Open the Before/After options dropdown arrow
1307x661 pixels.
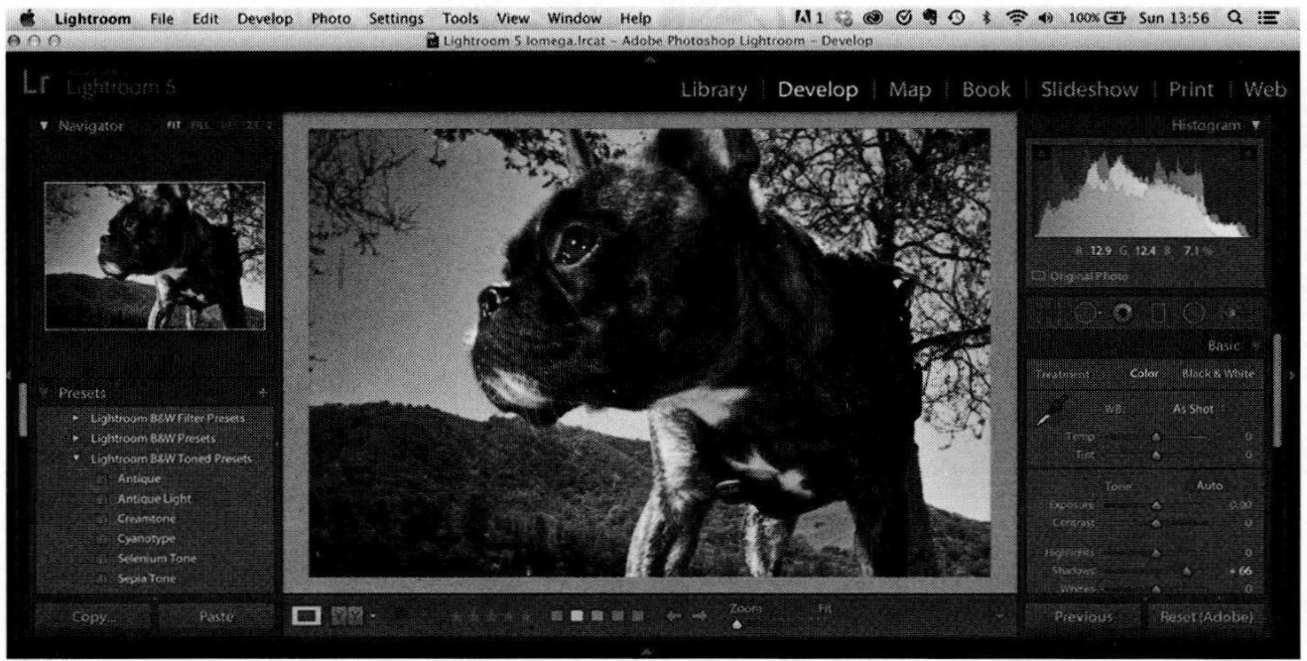point(372,616)
